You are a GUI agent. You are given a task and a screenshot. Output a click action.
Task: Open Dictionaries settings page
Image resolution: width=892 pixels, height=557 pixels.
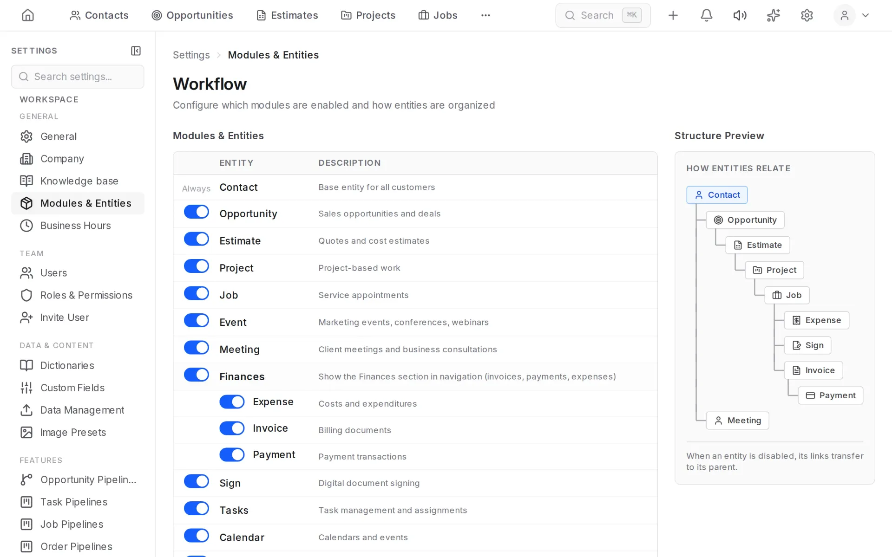pos(78,365)
